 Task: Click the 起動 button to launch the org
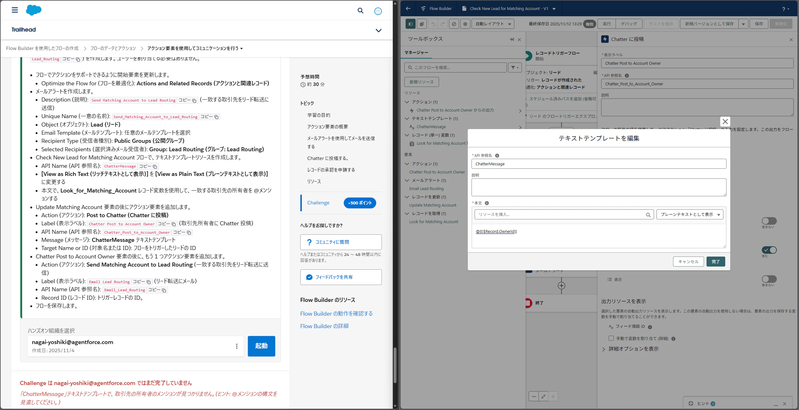(x=261, y=346)
